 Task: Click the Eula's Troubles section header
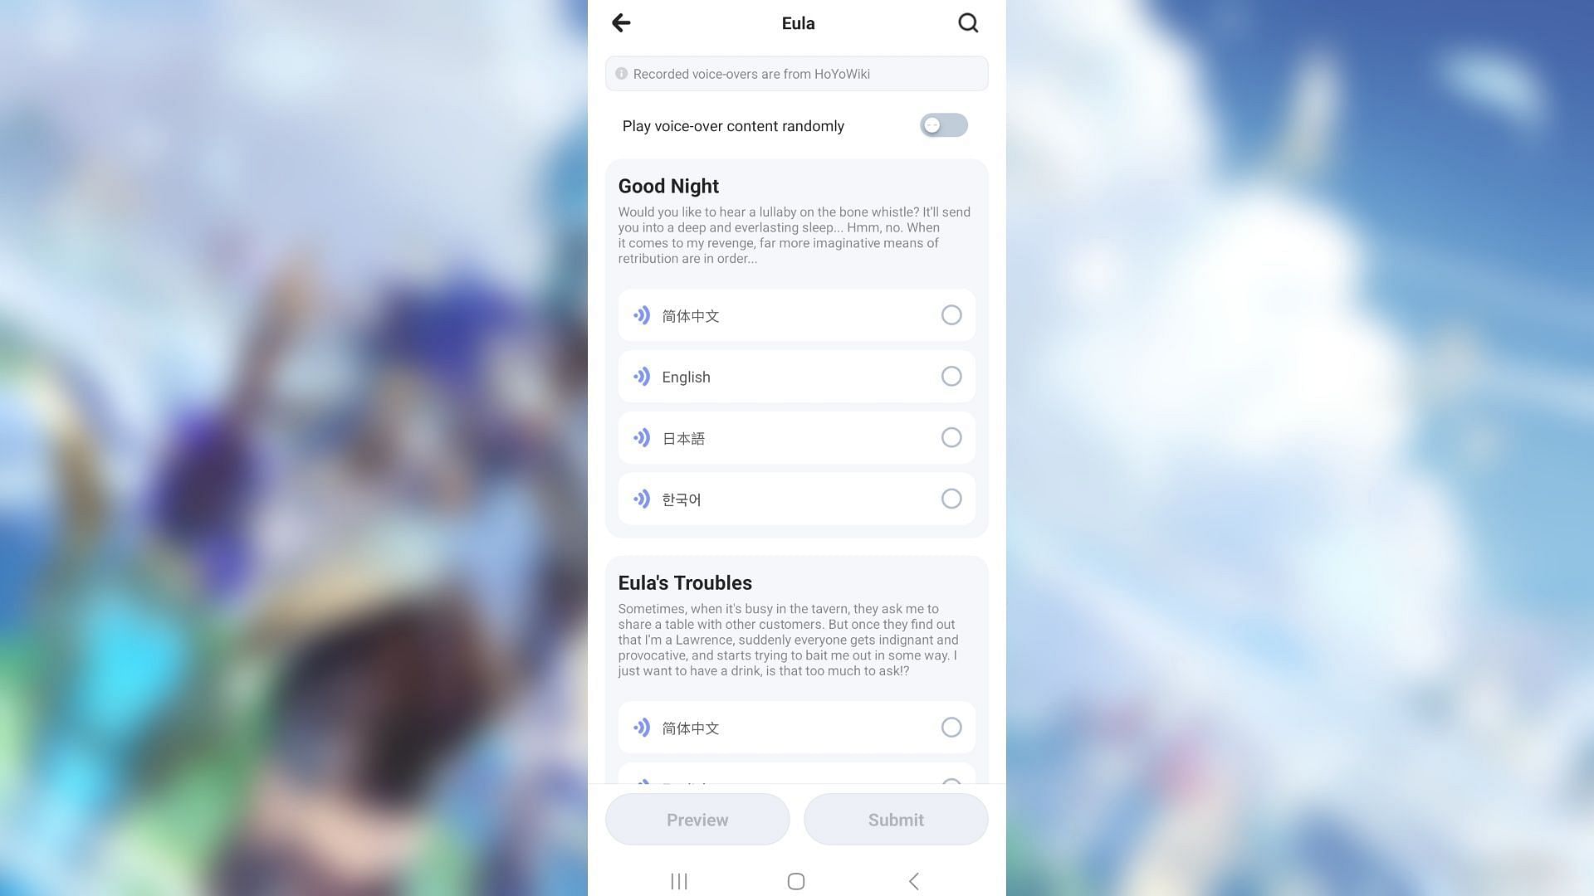tap(684, 582)
